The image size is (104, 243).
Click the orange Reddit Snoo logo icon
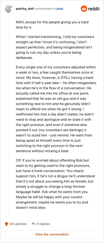[84, 9]
